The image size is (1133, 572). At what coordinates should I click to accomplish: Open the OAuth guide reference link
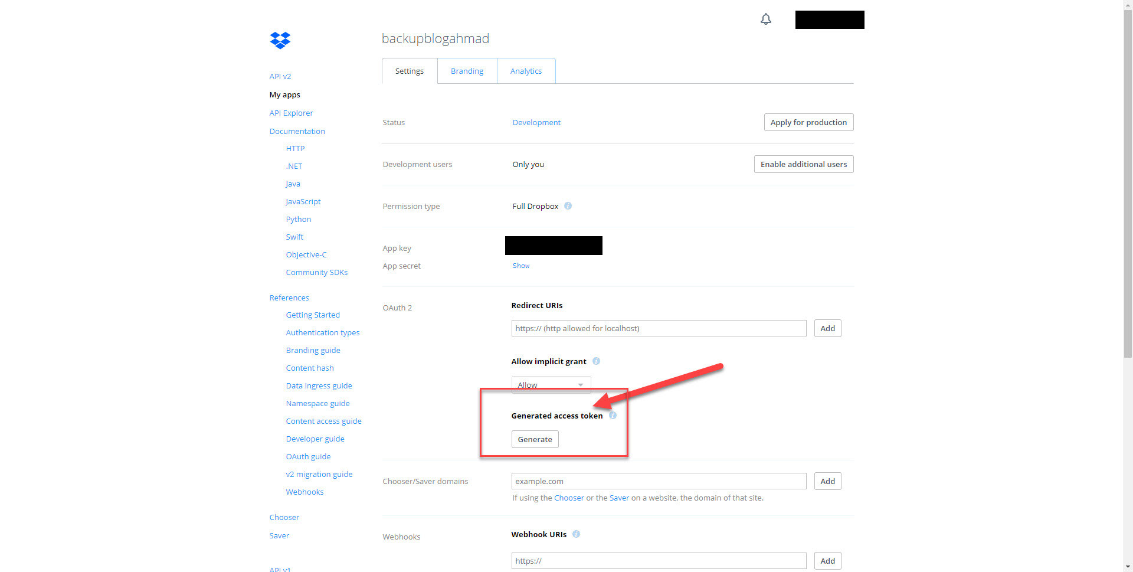[308, 456]
